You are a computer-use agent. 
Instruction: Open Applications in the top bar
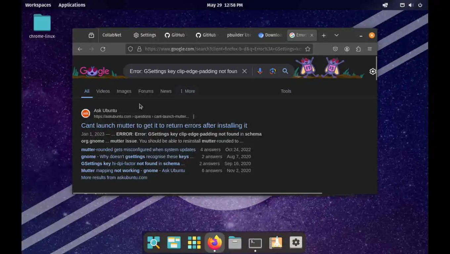click(72, 5)
